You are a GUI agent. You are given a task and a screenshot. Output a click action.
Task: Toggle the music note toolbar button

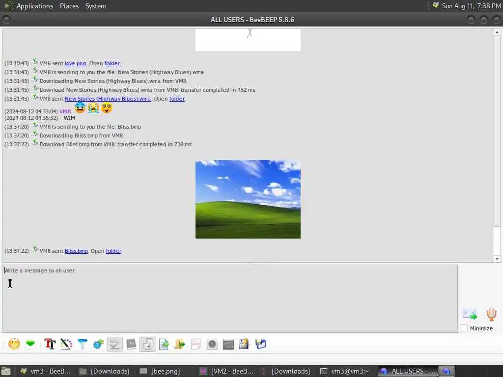tap(147, 344)
